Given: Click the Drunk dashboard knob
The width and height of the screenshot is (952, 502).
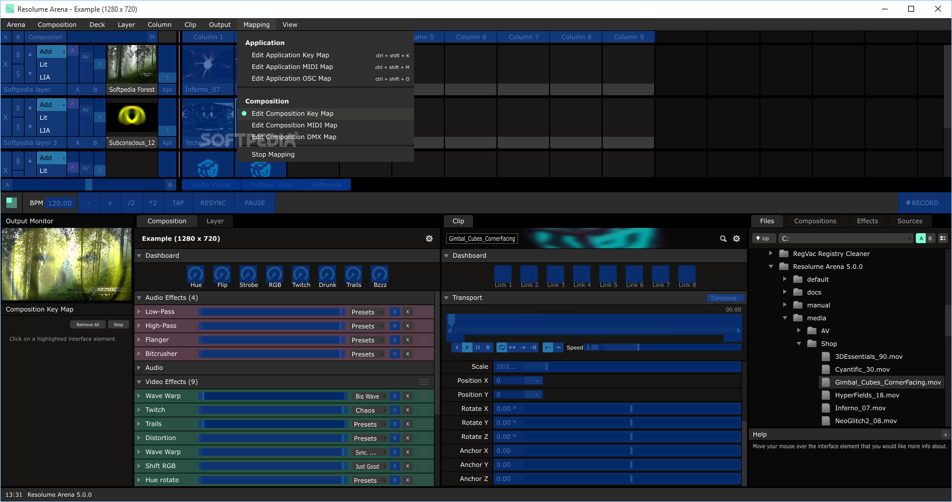Looking at the screenshot, I should coord(327,273).
